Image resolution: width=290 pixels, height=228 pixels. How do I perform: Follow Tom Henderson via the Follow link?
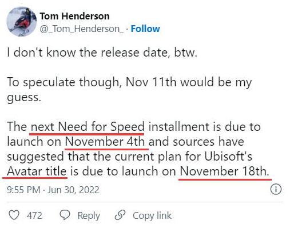tap(145, 29)
